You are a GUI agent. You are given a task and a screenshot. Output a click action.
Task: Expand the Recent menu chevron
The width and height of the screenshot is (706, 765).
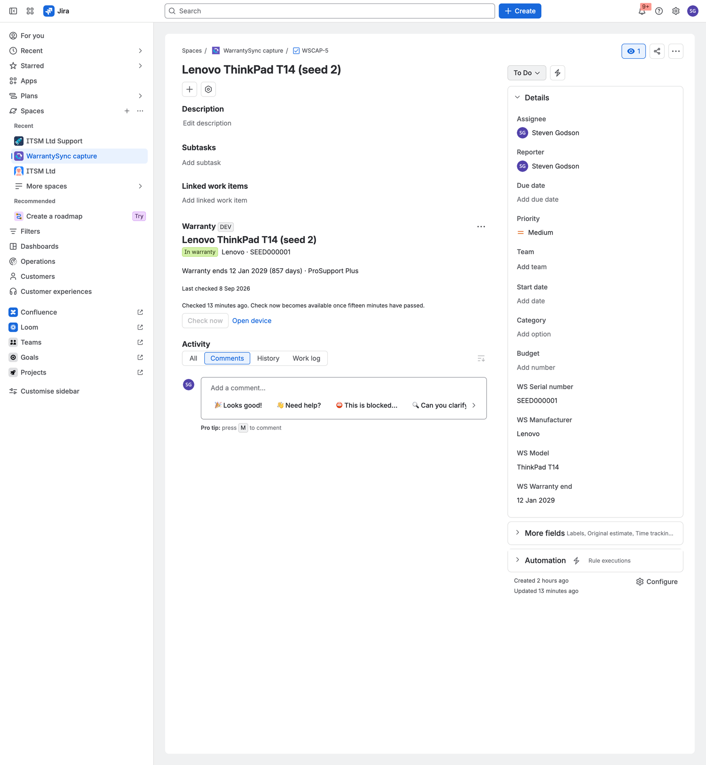click(140, 51)
